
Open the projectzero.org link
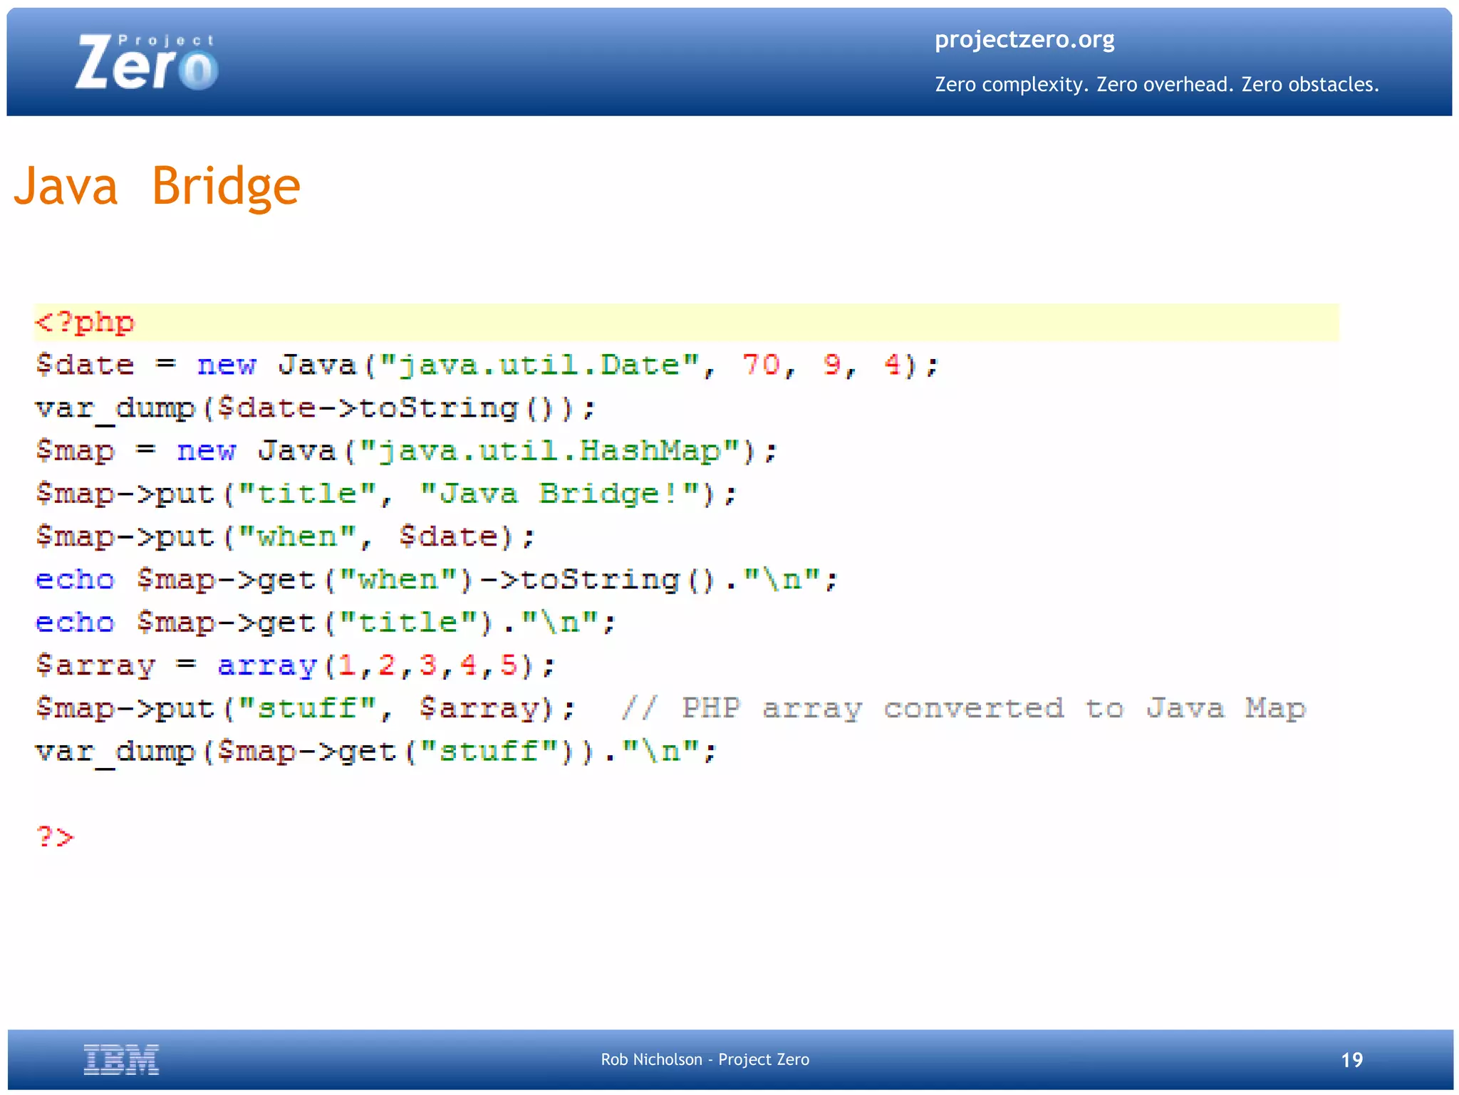coord(1024,40)
